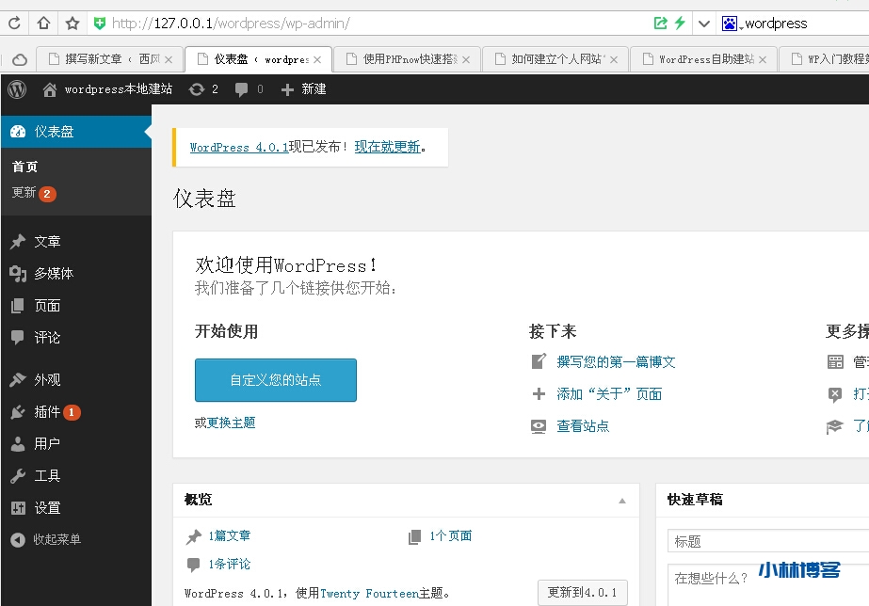The height and width of the screenshot is (606, 869).
Task: Open 设置 settings menu in sidebar
Action: point(47,508)
